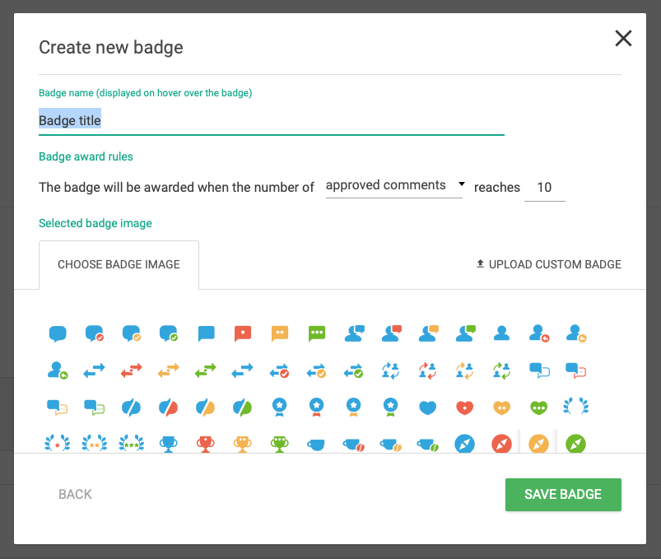Click the Back link
Screen dimensions: 661x559
[75, 494]
